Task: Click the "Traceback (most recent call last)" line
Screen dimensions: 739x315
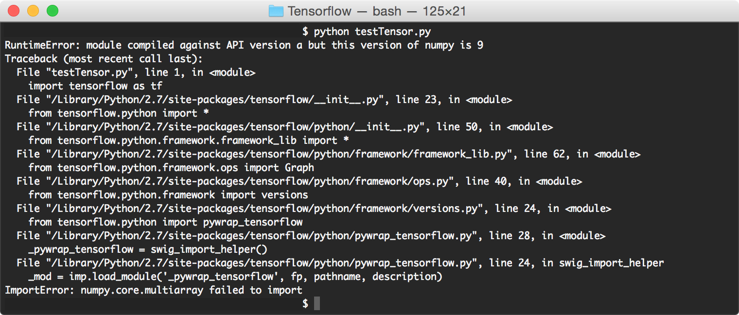Action: 104,59
